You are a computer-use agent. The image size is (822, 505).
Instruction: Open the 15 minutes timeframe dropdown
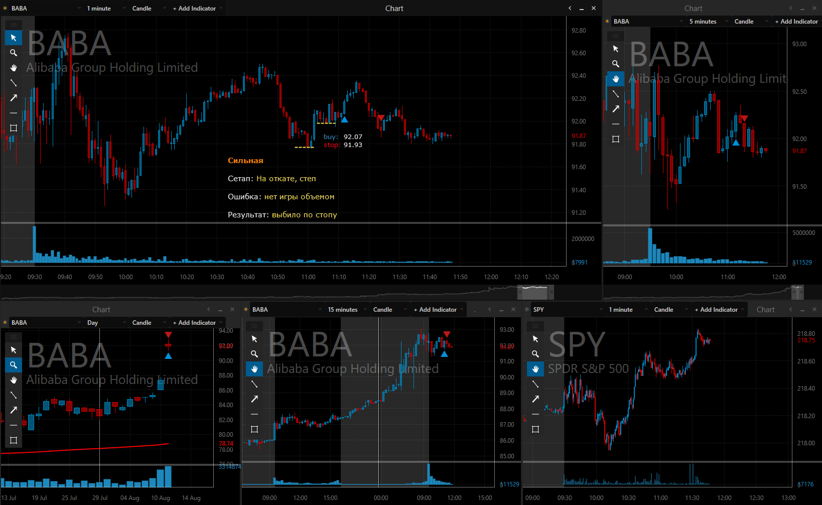(347, 310)
